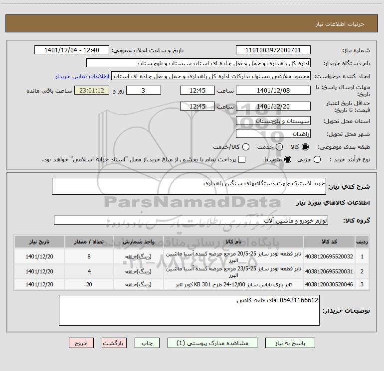Screen dimensions: 384x371
Task: Click the واحد شمارش column header
Action: coord(138,242)
